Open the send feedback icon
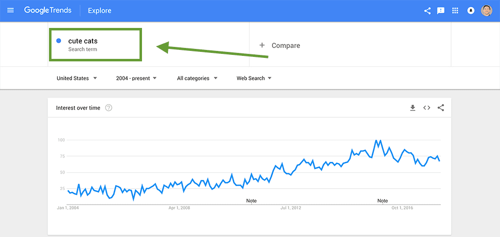The height and width of the screenshot is (237, 500). coord(441,10)
